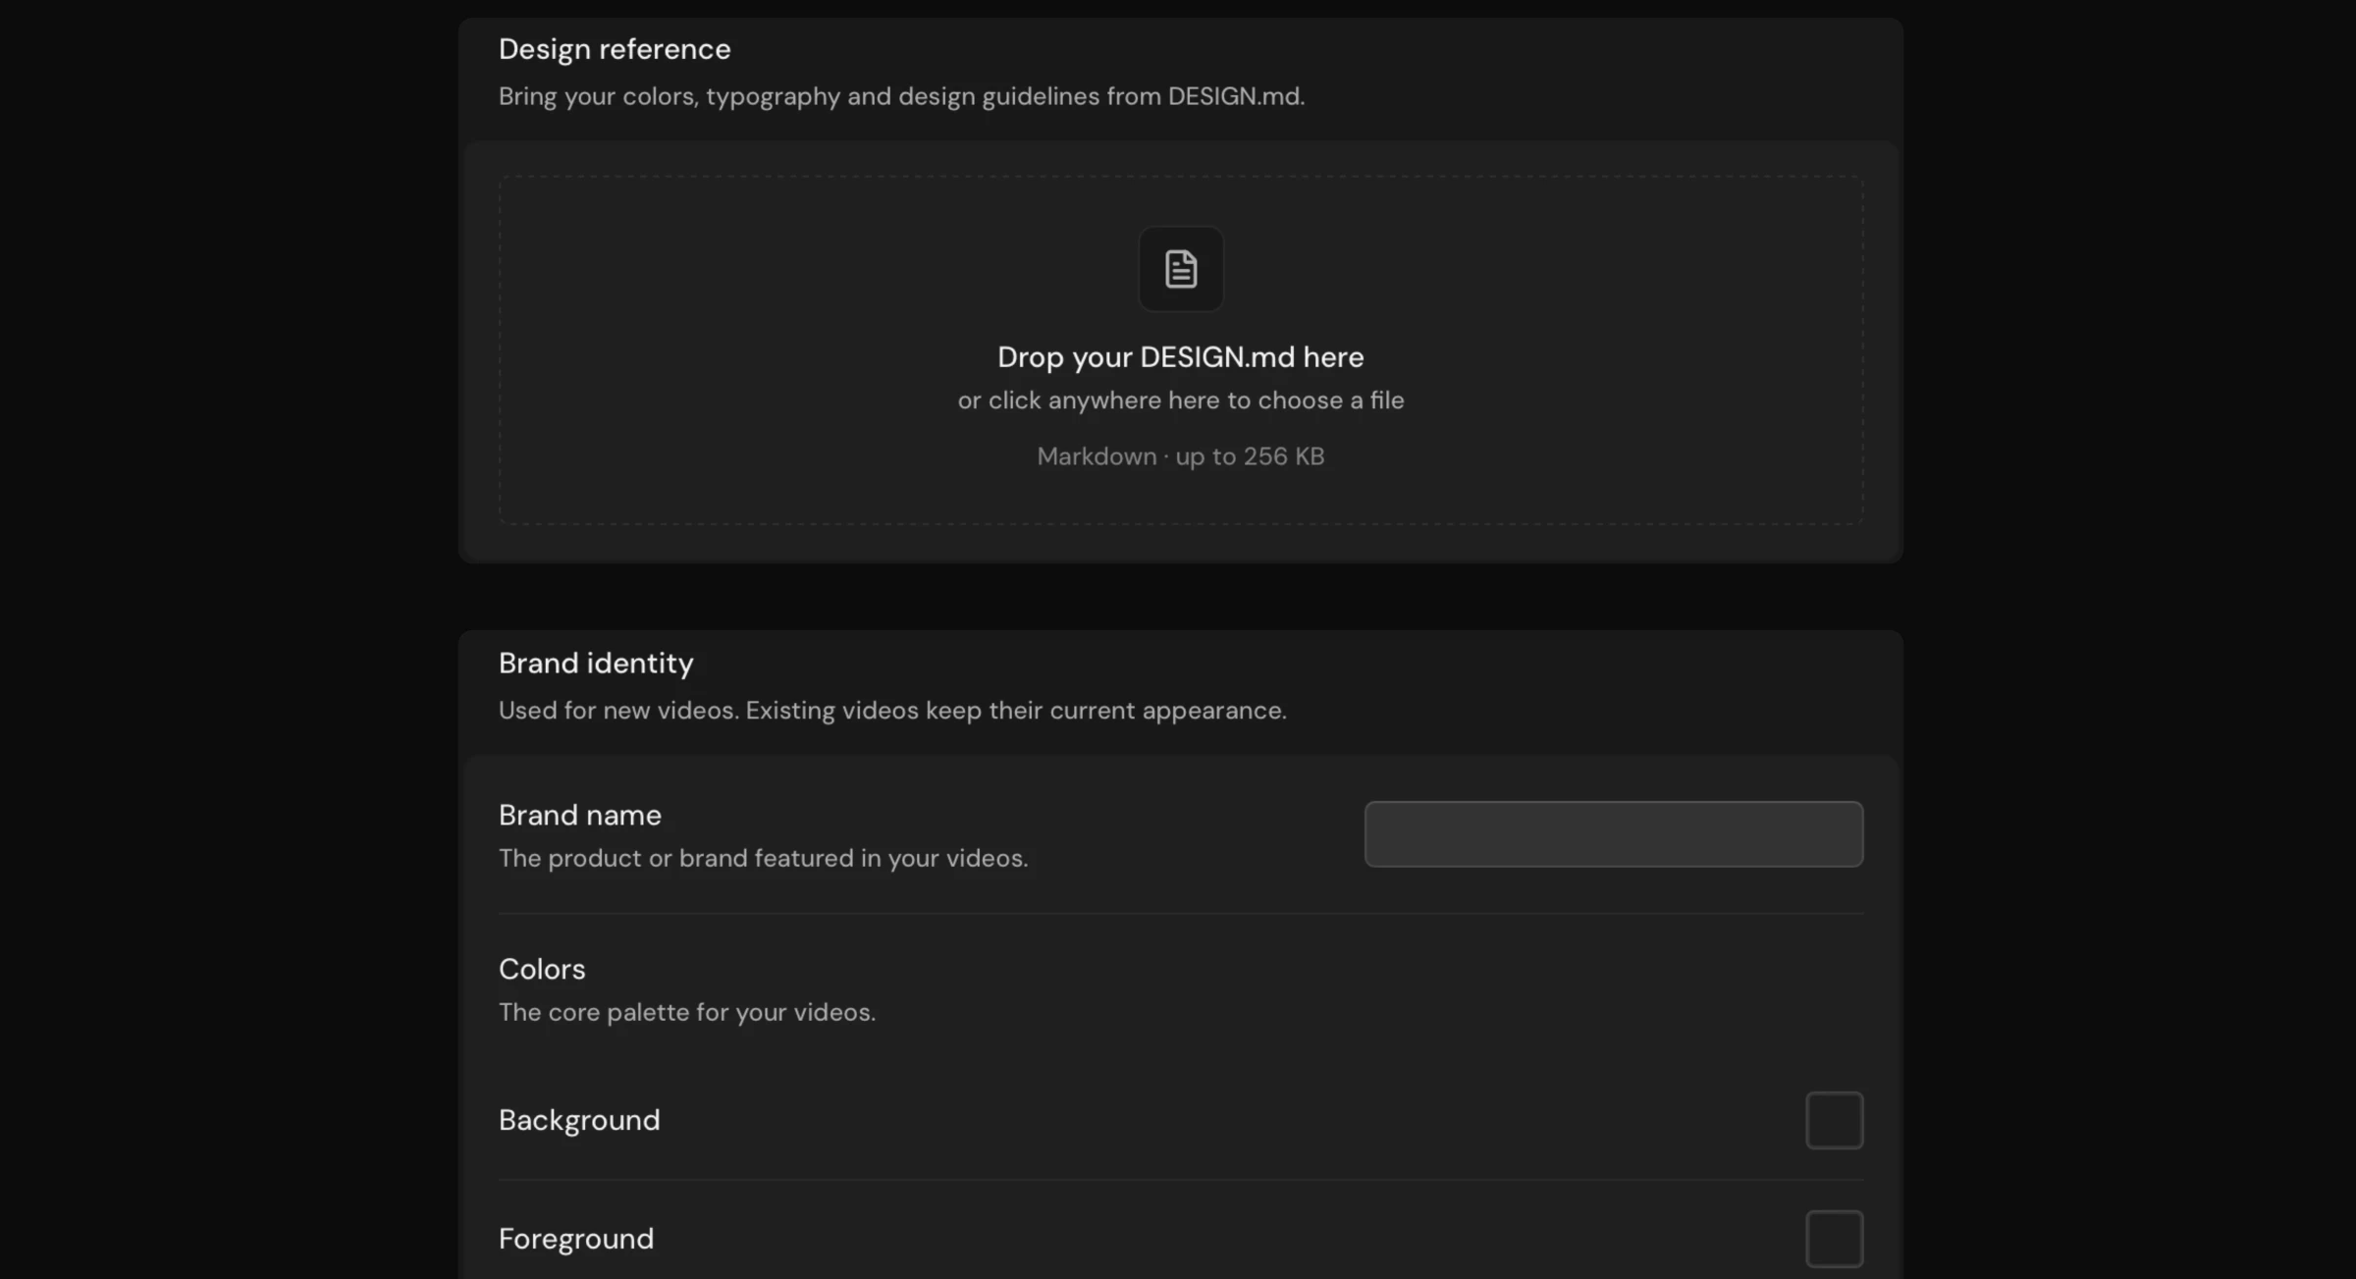Click 'The product or brand featured' description
The width and height of the screenshot is (2356, 1279).
pyautogui.click(x=764, y=858)
